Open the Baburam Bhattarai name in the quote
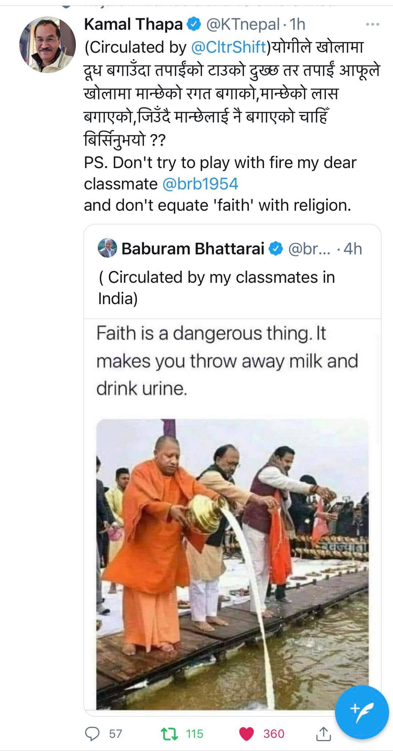Viewport: 393px width, 751px height. [x=193, y=249]
